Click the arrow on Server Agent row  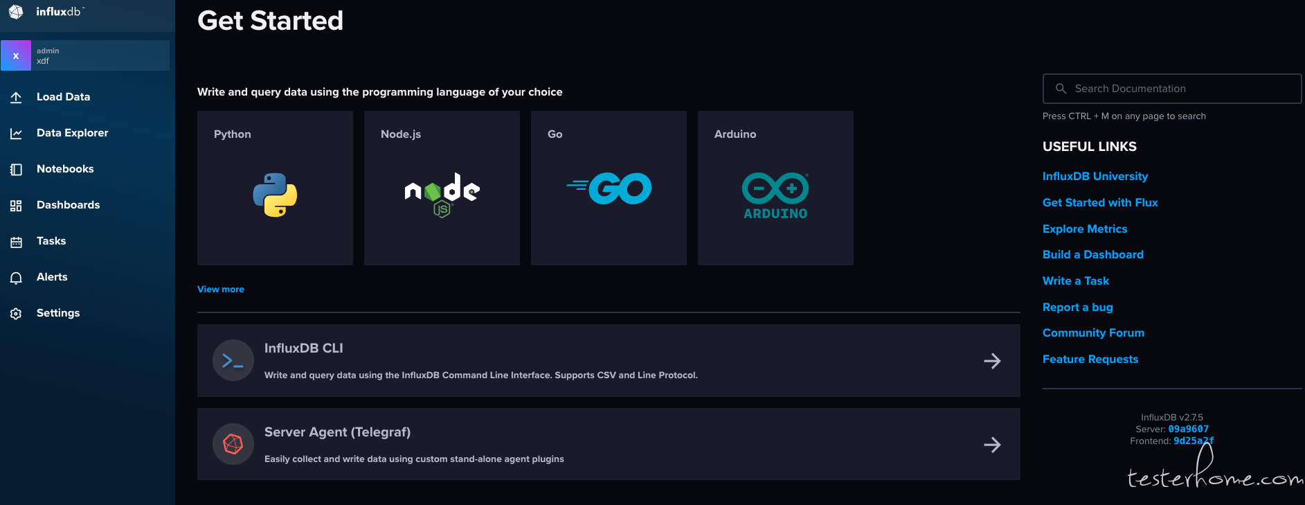[992, 444]
